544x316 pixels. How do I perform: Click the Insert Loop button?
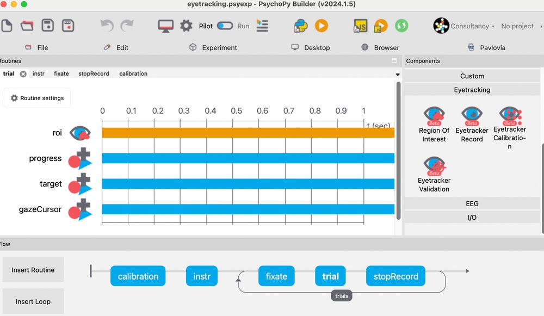[x=33, y=301]
